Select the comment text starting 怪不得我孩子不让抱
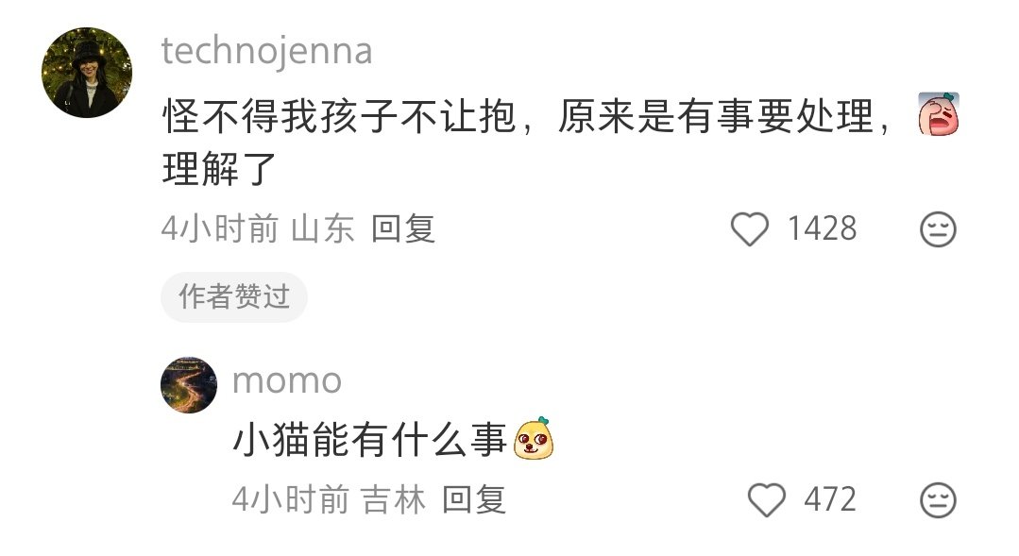The height and width of the screenshot is (556, 1019). (x=526, y=142)
